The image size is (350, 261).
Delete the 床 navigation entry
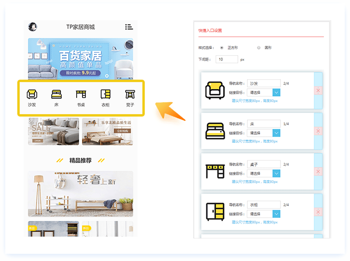318,131
